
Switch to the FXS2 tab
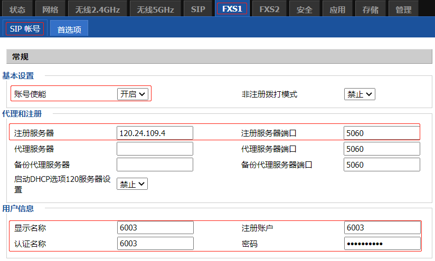[x=269, y=9]
